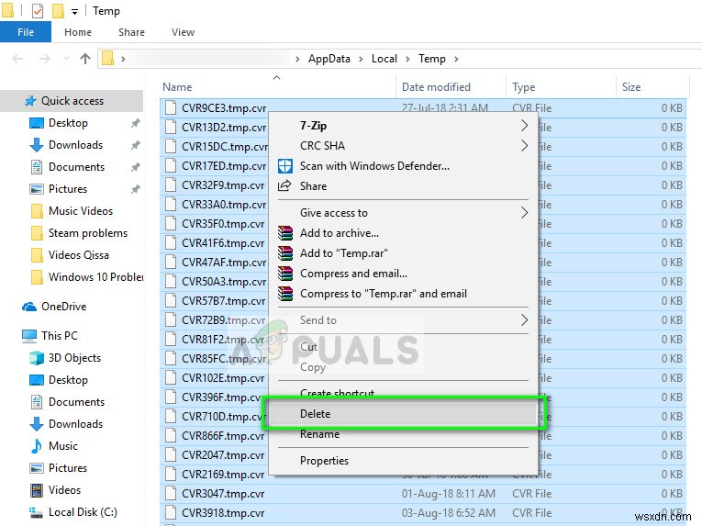This screenshot has height=526, width=702.
Task: Switch to the Share ribbon tab
Action: tap(131, 32)
